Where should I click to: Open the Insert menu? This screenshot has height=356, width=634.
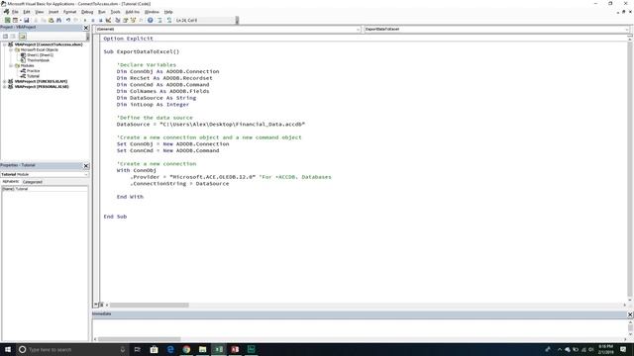[53, 12]
